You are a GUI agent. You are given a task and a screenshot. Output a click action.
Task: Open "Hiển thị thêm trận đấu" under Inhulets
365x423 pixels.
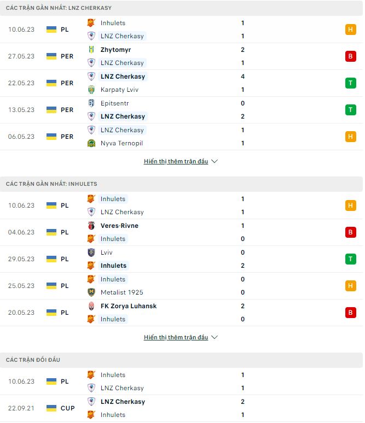coord(176,338)
